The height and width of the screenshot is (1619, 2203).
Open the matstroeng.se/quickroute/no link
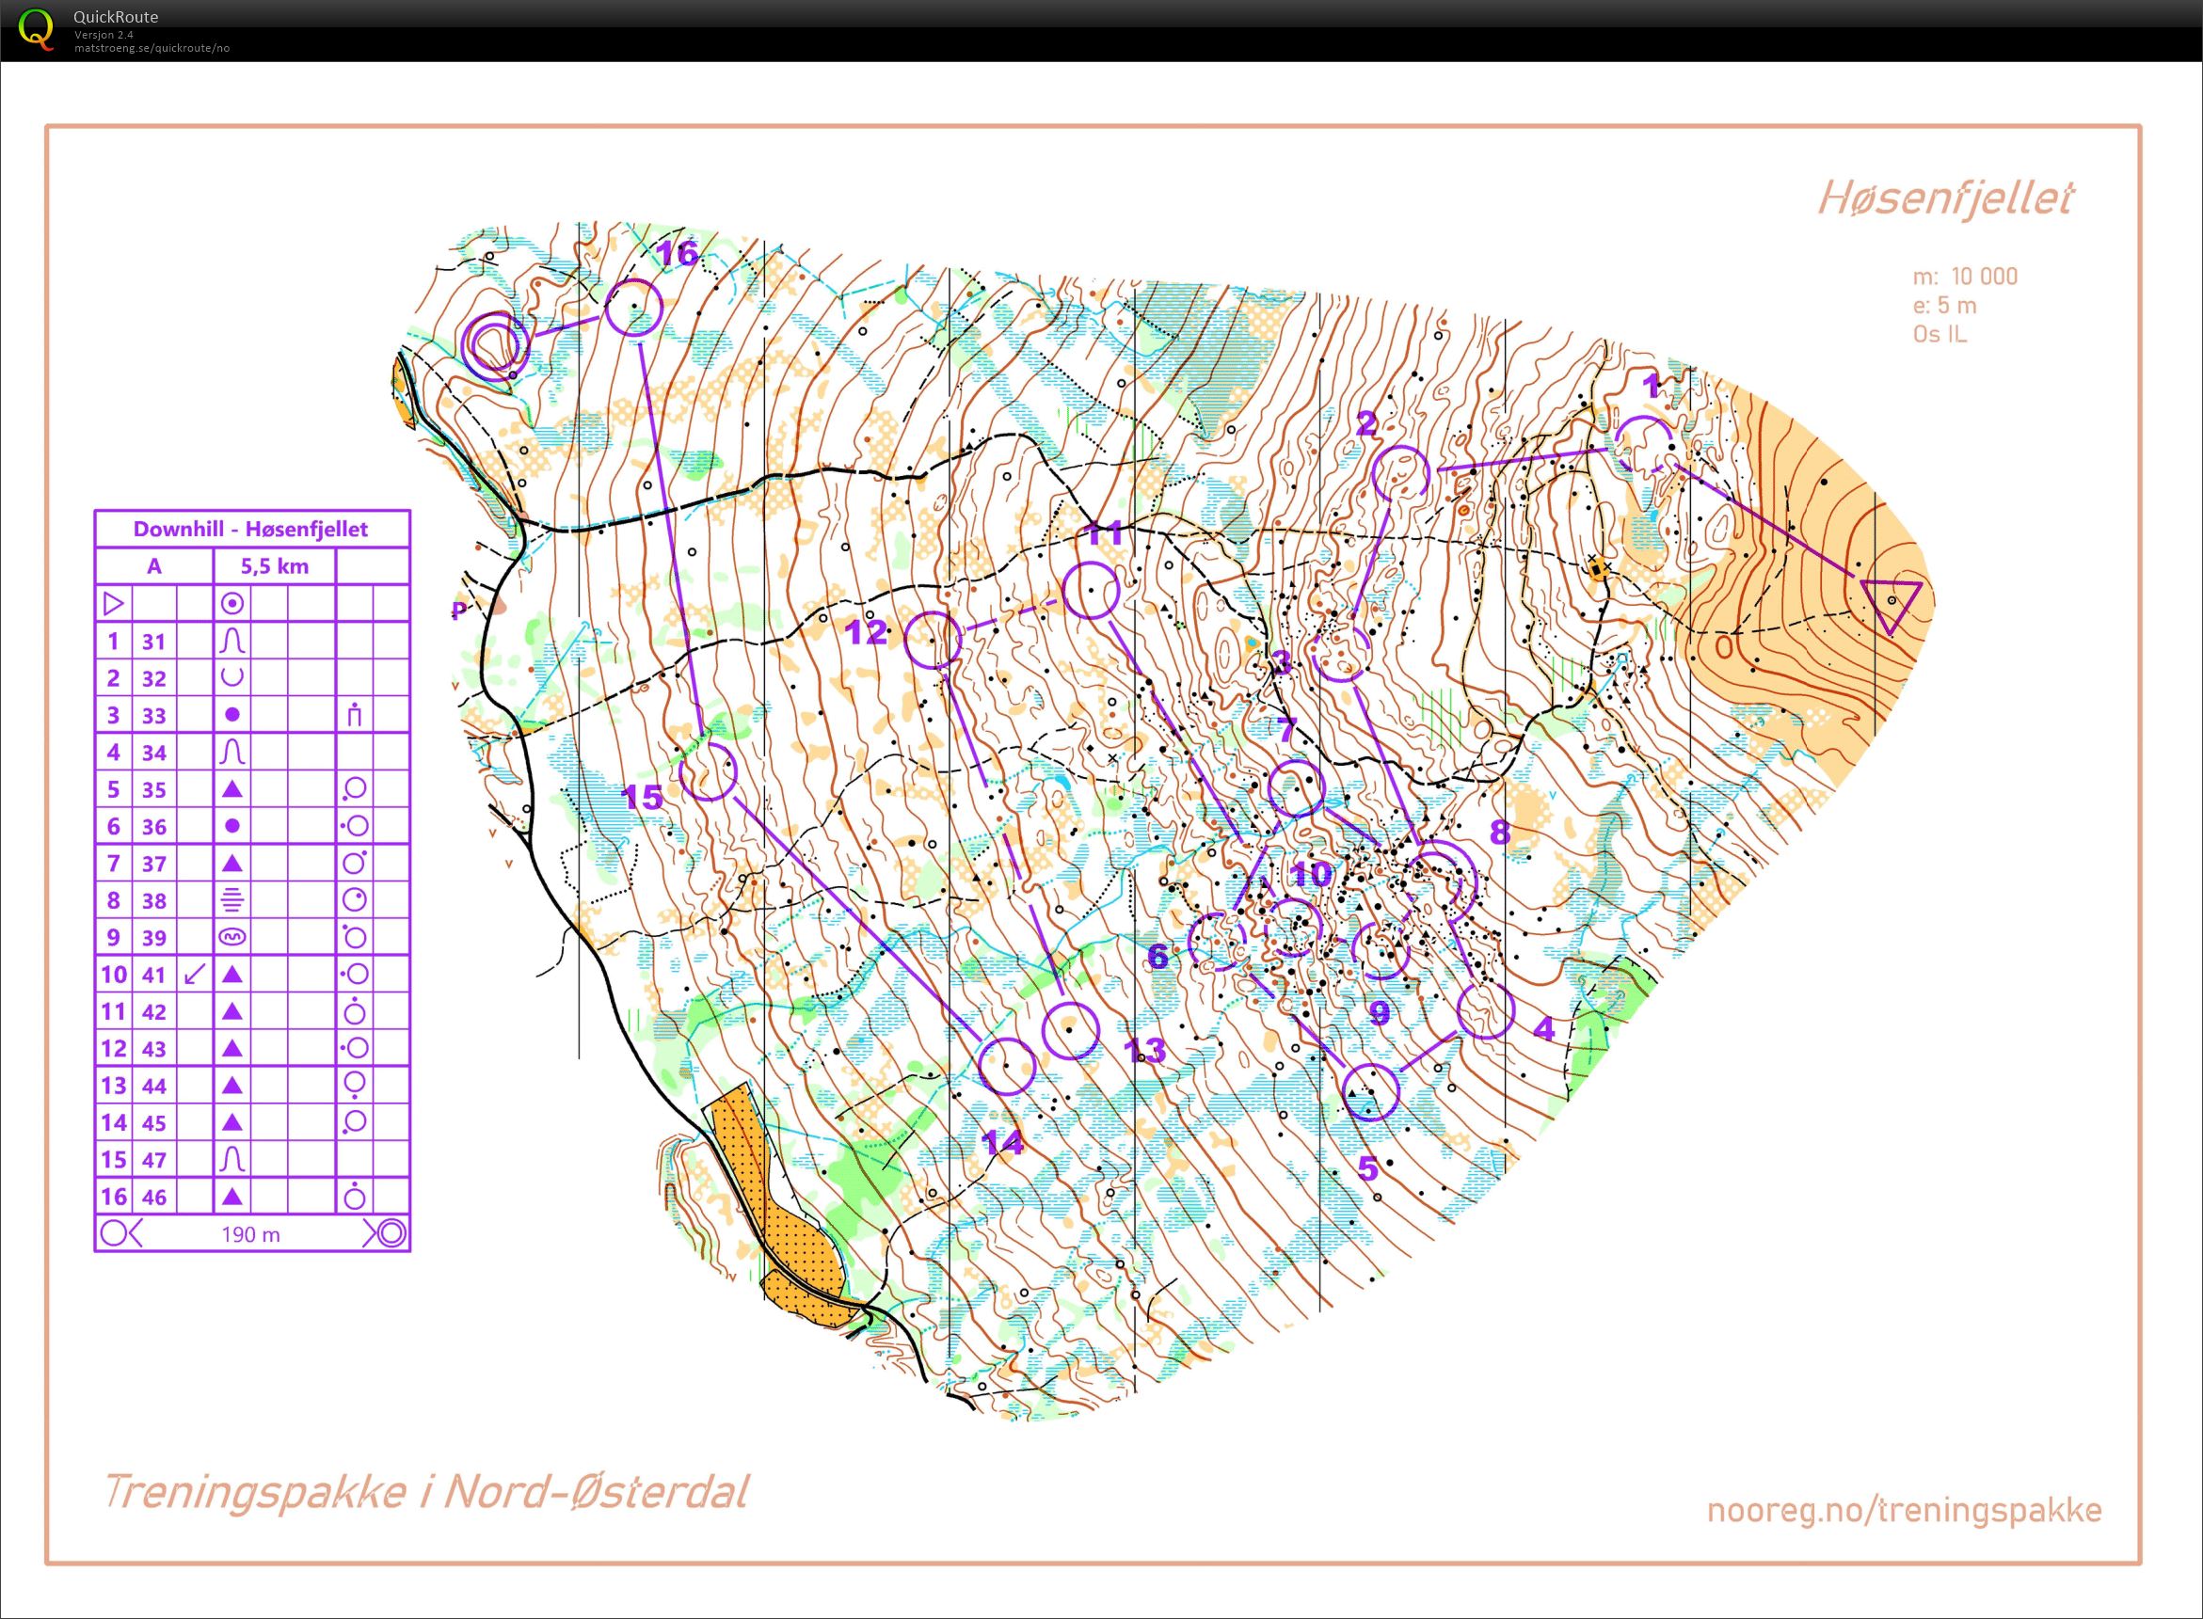point(152,48)
